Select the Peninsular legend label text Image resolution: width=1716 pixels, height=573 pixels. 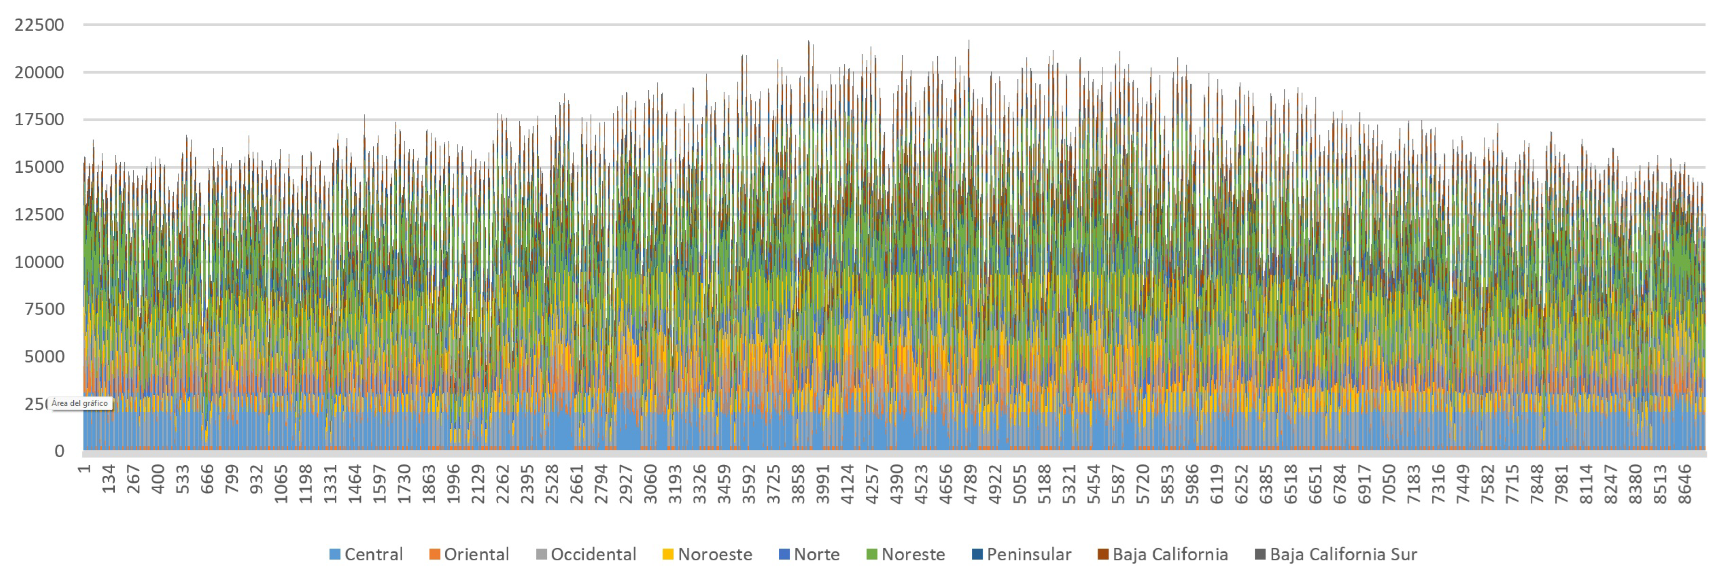click(x=1029, y=555)
